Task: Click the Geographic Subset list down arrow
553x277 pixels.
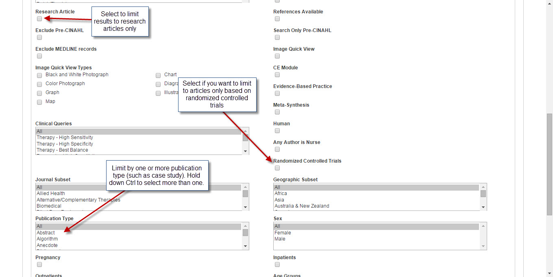Action: [483, 207]
